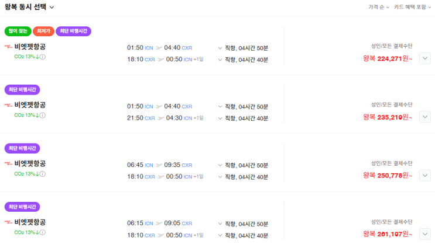Click the Vietjet airline logo in the fourth result
The image size is (435, 248).
pyautogui.click(x=8, y=222)
